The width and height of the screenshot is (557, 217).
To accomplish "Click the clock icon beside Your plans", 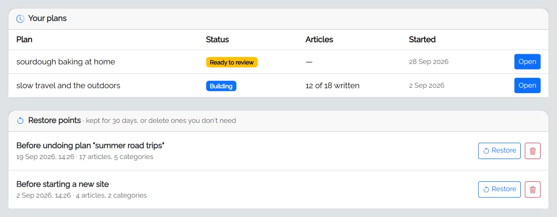I will 20,19.
